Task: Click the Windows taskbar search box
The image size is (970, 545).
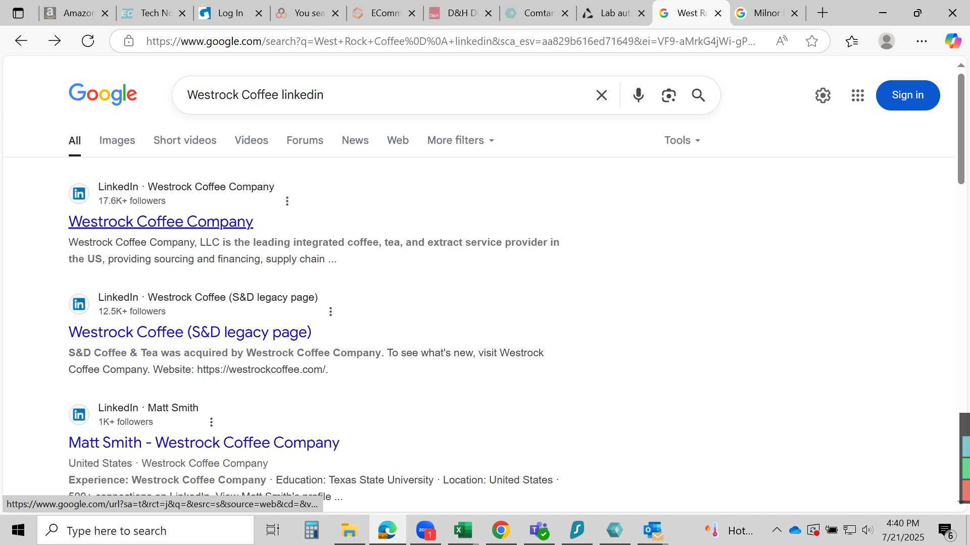Action: click(145, 530)
